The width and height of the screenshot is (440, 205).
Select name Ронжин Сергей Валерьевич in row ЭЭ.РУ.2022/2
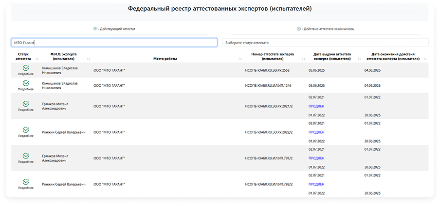coord(64,132)
